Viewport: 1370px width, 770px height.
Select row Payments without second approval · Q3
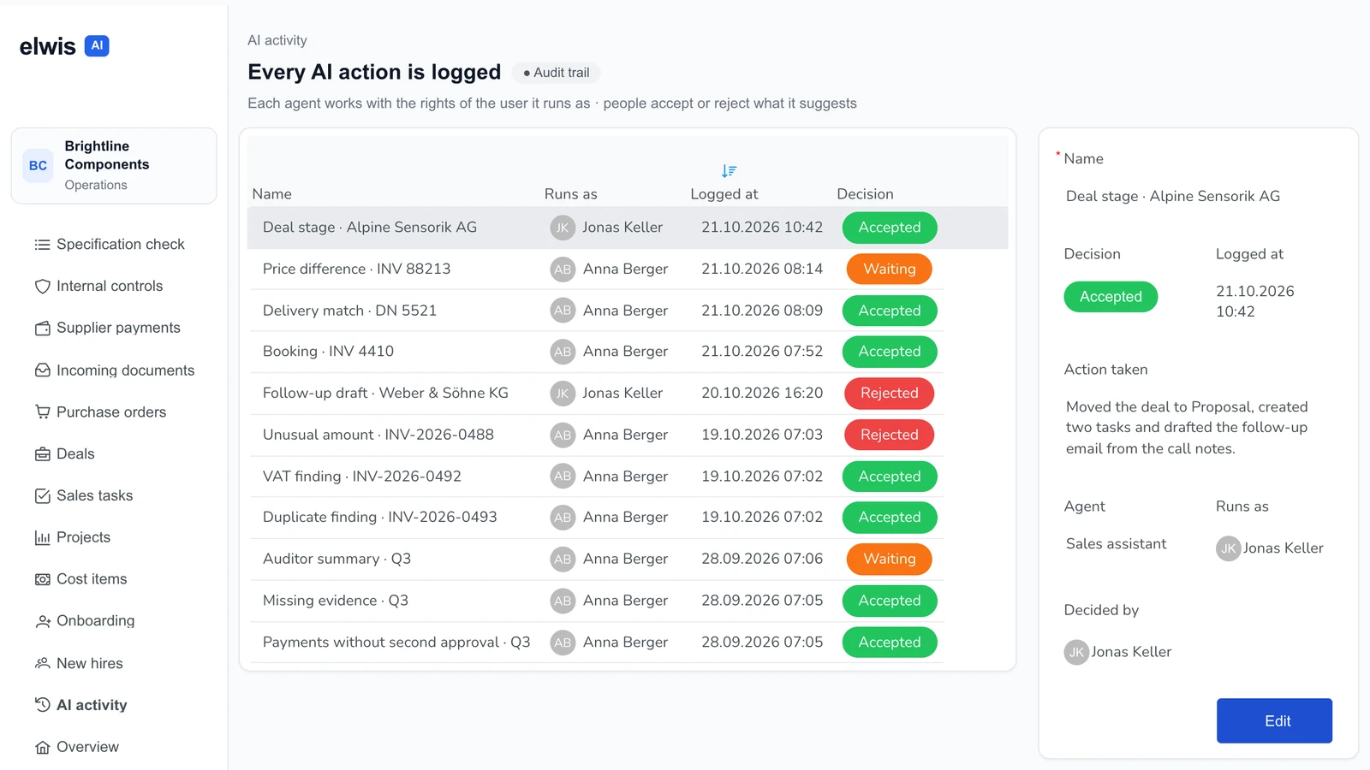coord(598,643)
